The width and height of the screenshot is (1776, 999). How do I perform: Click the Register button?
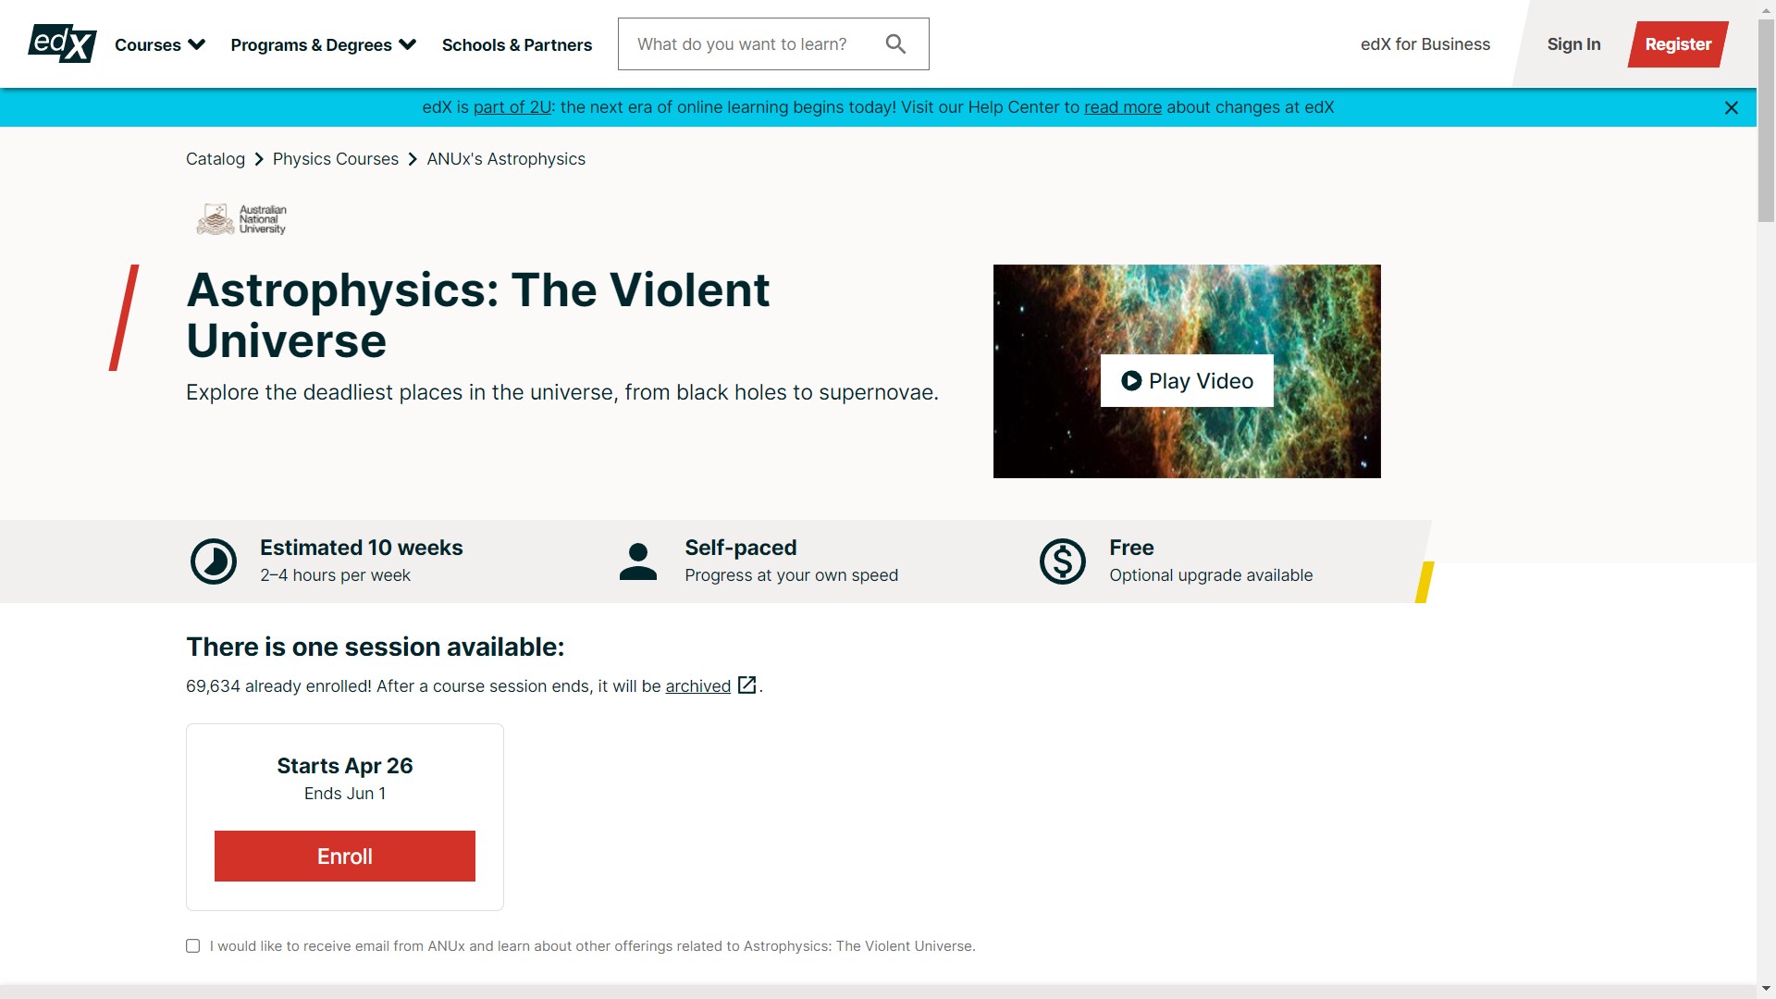1680,43
